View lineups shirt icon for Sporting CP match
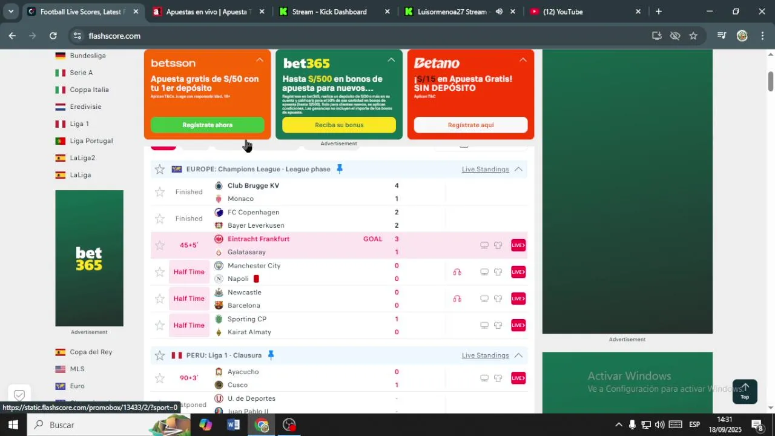775x436 pixels. tap(498, 325)
